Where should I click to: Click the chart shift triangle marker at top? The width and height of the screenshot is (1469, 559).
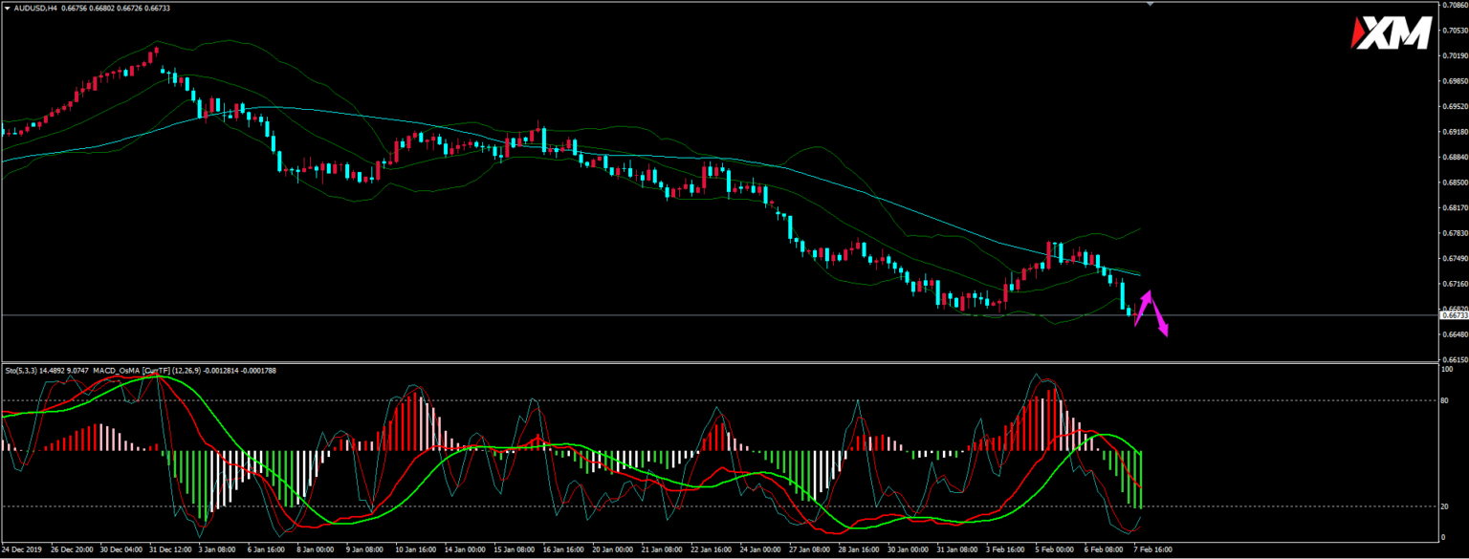click(x=1151, y=5)
